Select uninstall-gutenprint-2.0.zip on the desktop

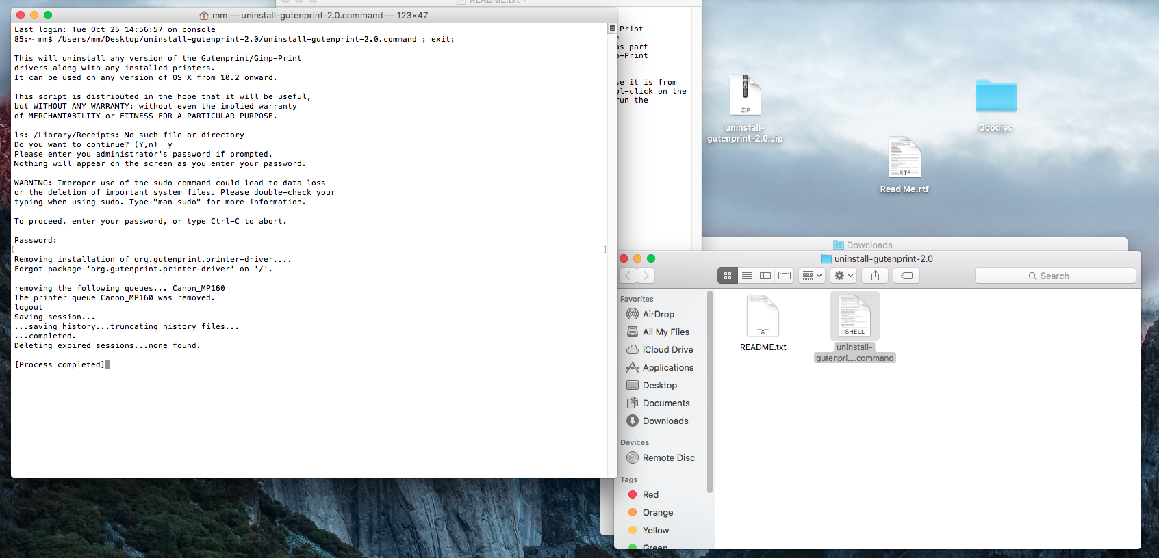(745, 108)
